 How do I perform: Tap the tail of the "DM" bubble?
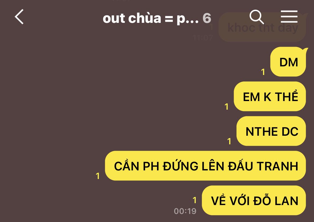point(305,50)
